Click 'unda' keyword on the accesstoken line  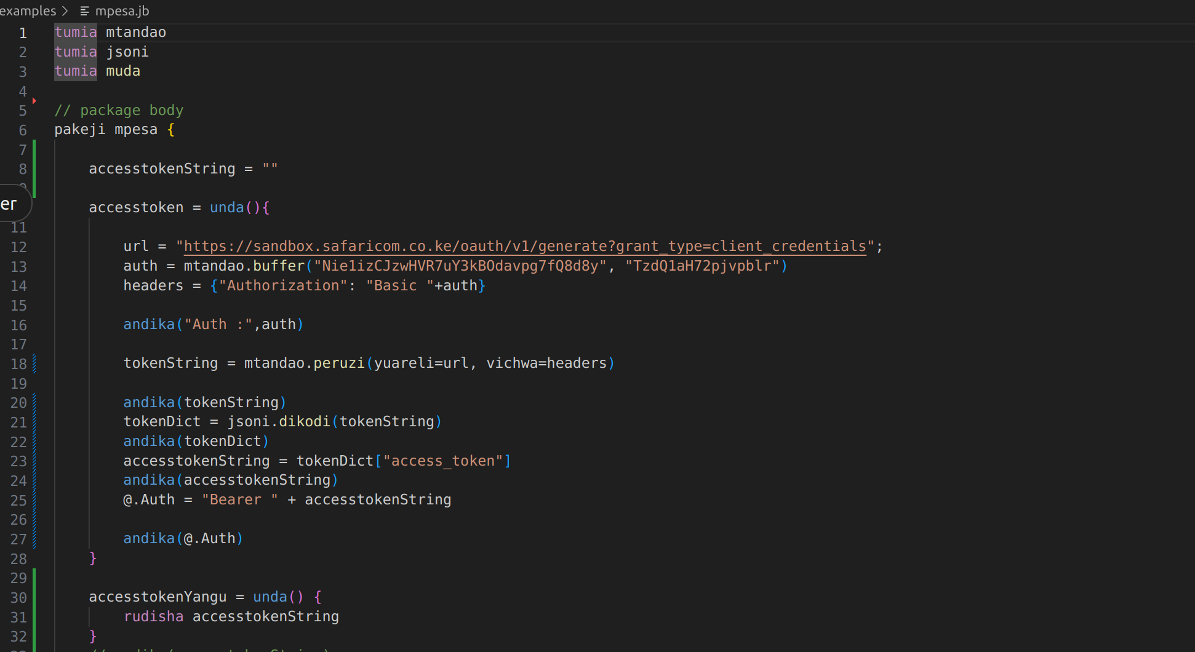(x=227, y=207)
